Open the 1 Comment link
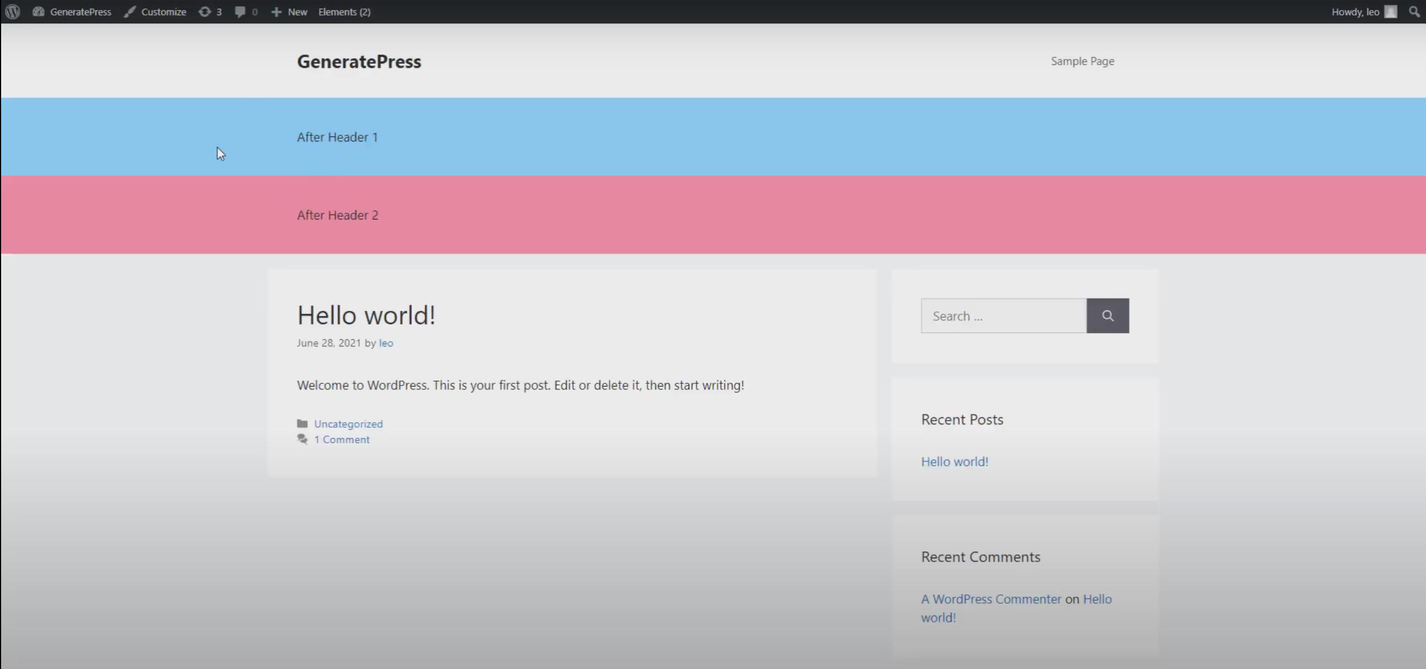1426x669 pixels. 342,440
